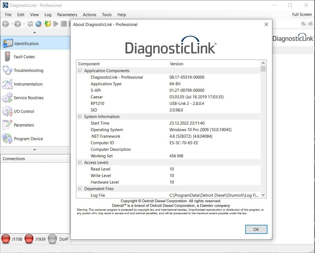Click the globe search toolbar icon

point(39,24)
